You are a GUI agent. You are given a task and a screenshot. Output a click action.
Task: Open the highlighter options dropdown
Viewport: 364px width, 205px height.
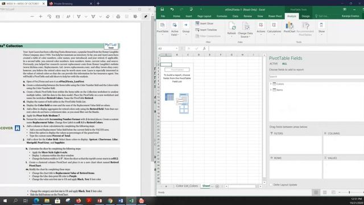[100, 17]
